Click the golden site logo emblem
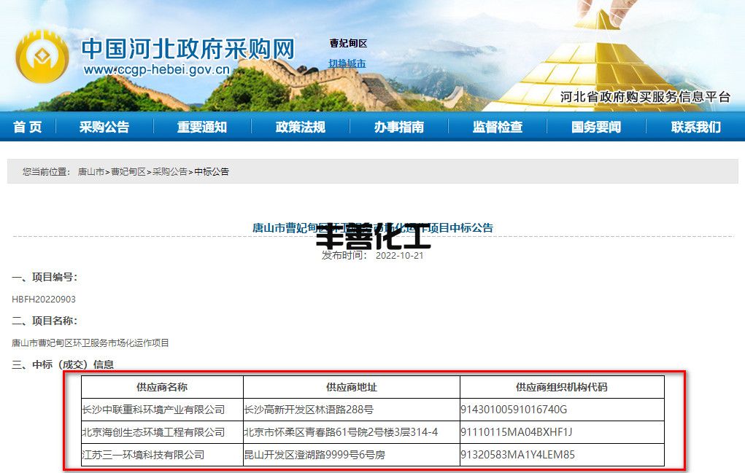The image size is (745, 473). (42, 57)
